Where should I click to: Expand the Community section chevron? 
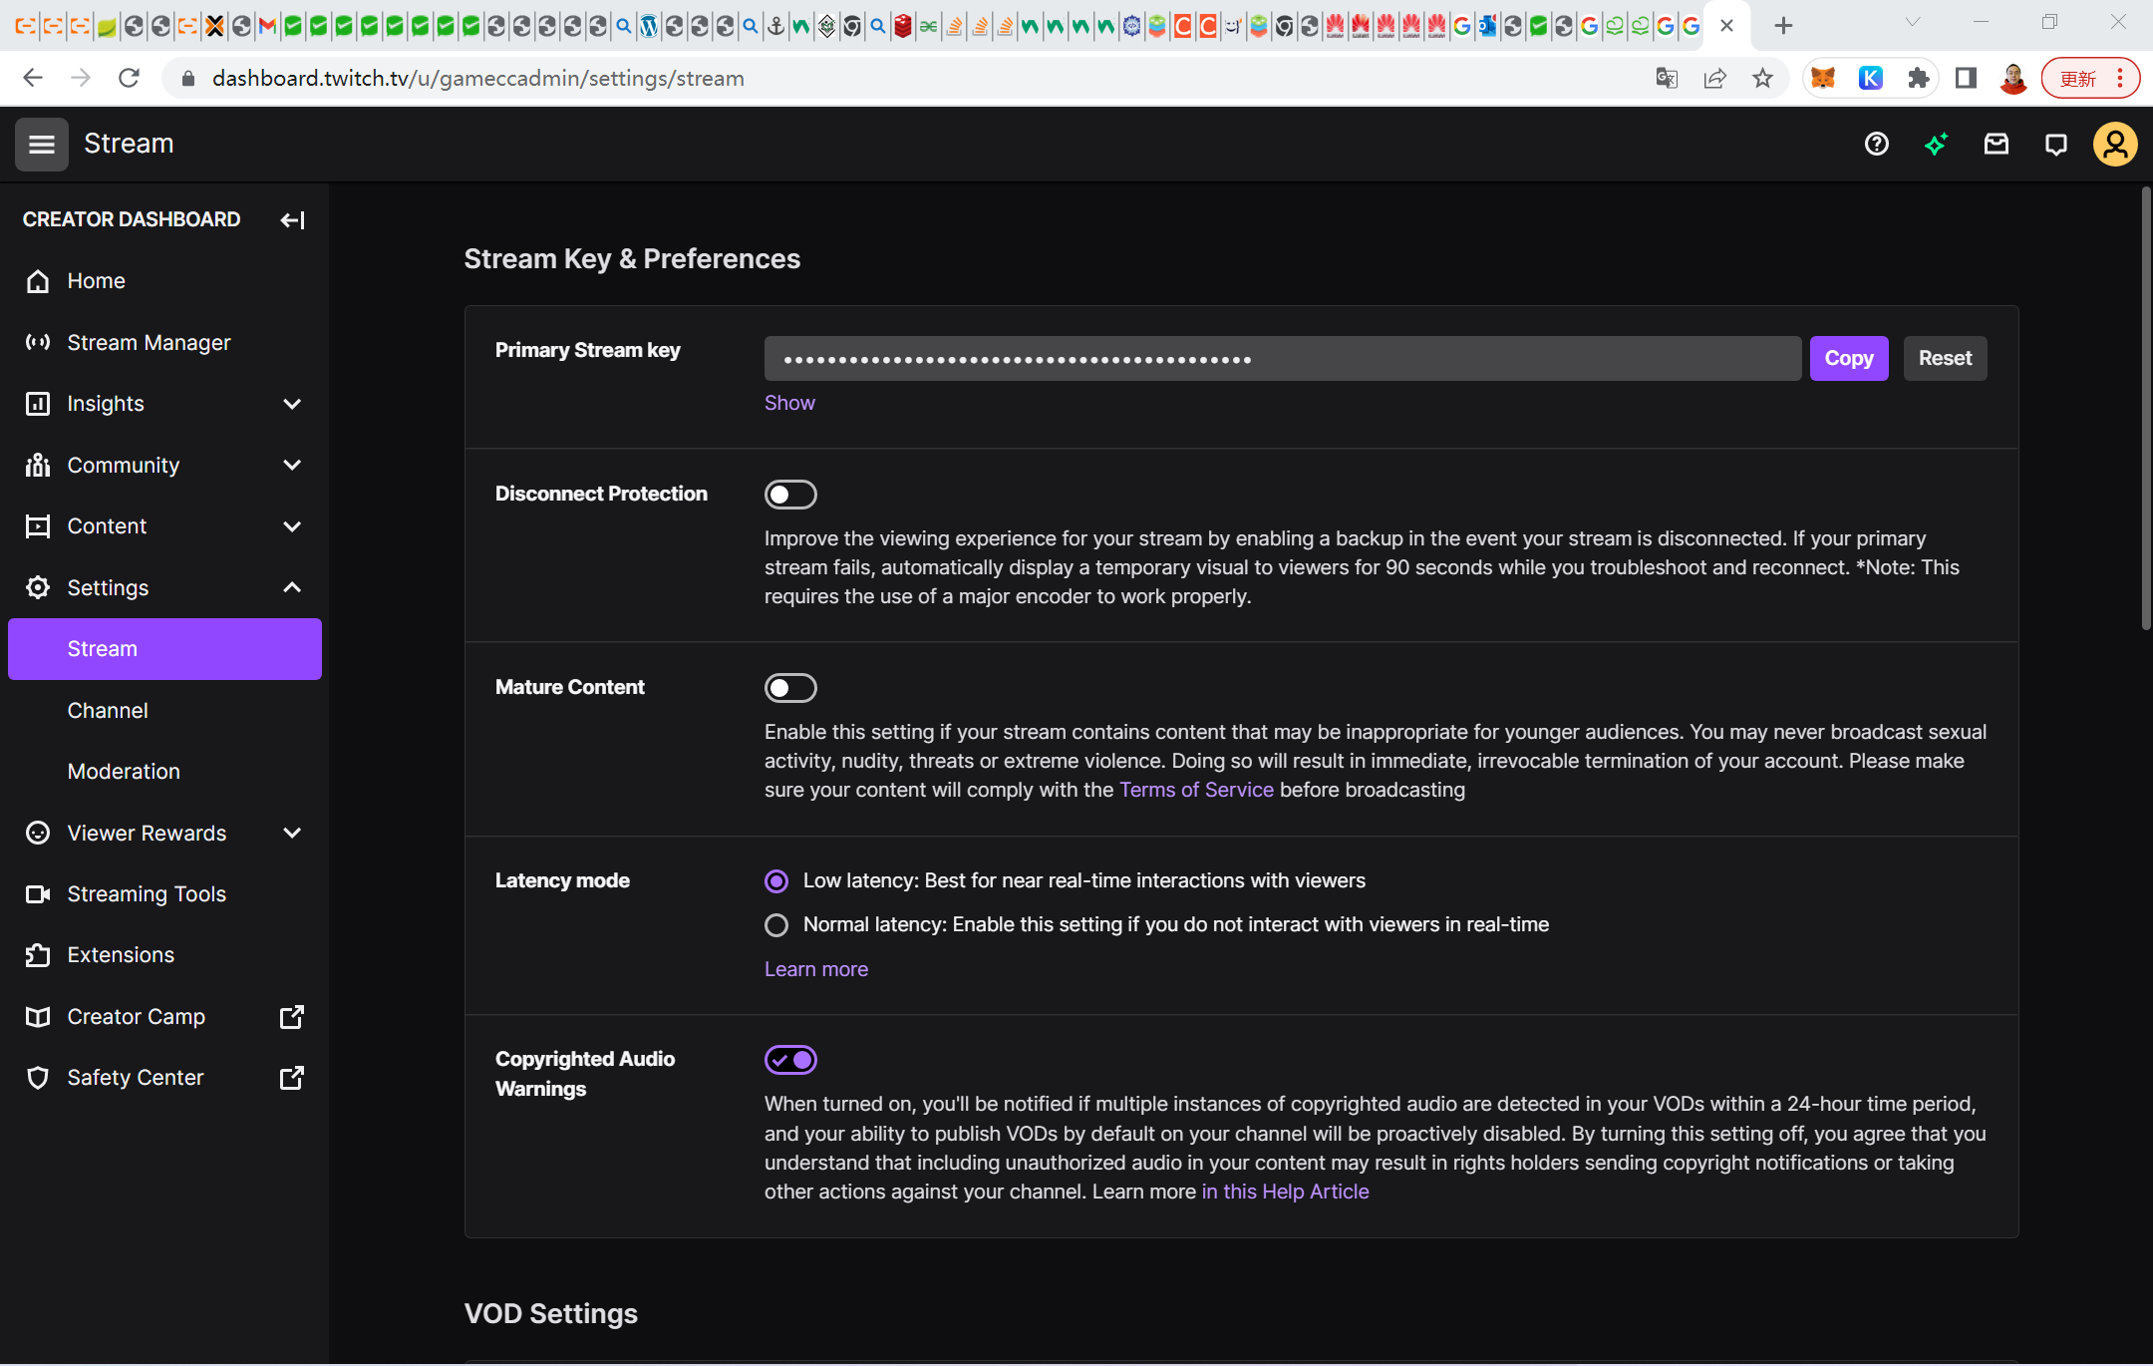(x=292, y=465)
